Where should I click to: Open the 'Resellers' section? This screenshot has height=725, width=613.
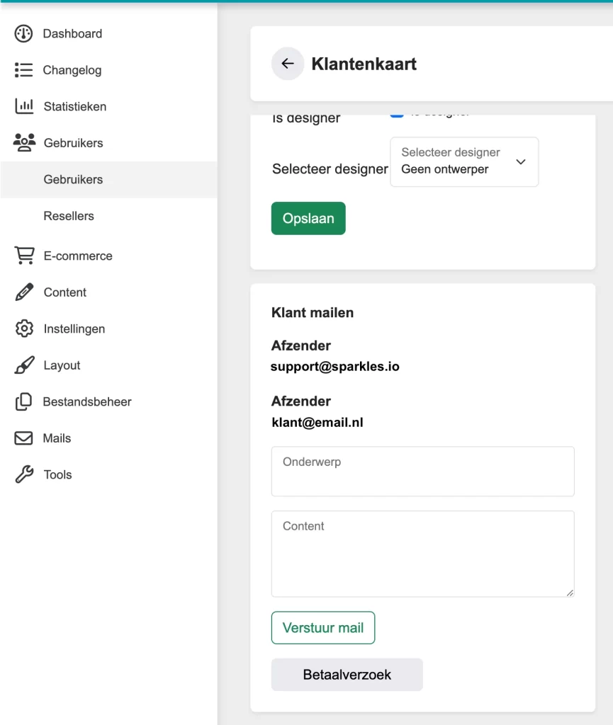pos(69,216)
